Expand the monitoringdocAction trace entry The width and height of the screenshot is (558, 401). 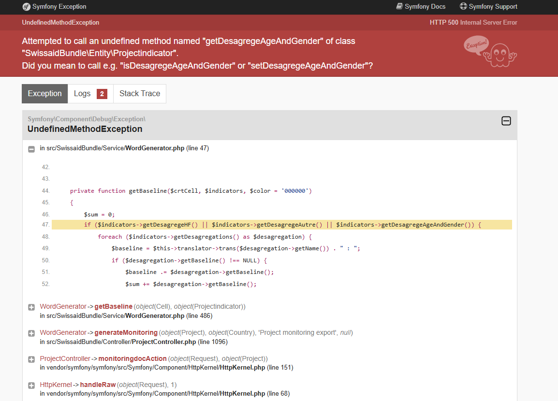click(31, 359)
